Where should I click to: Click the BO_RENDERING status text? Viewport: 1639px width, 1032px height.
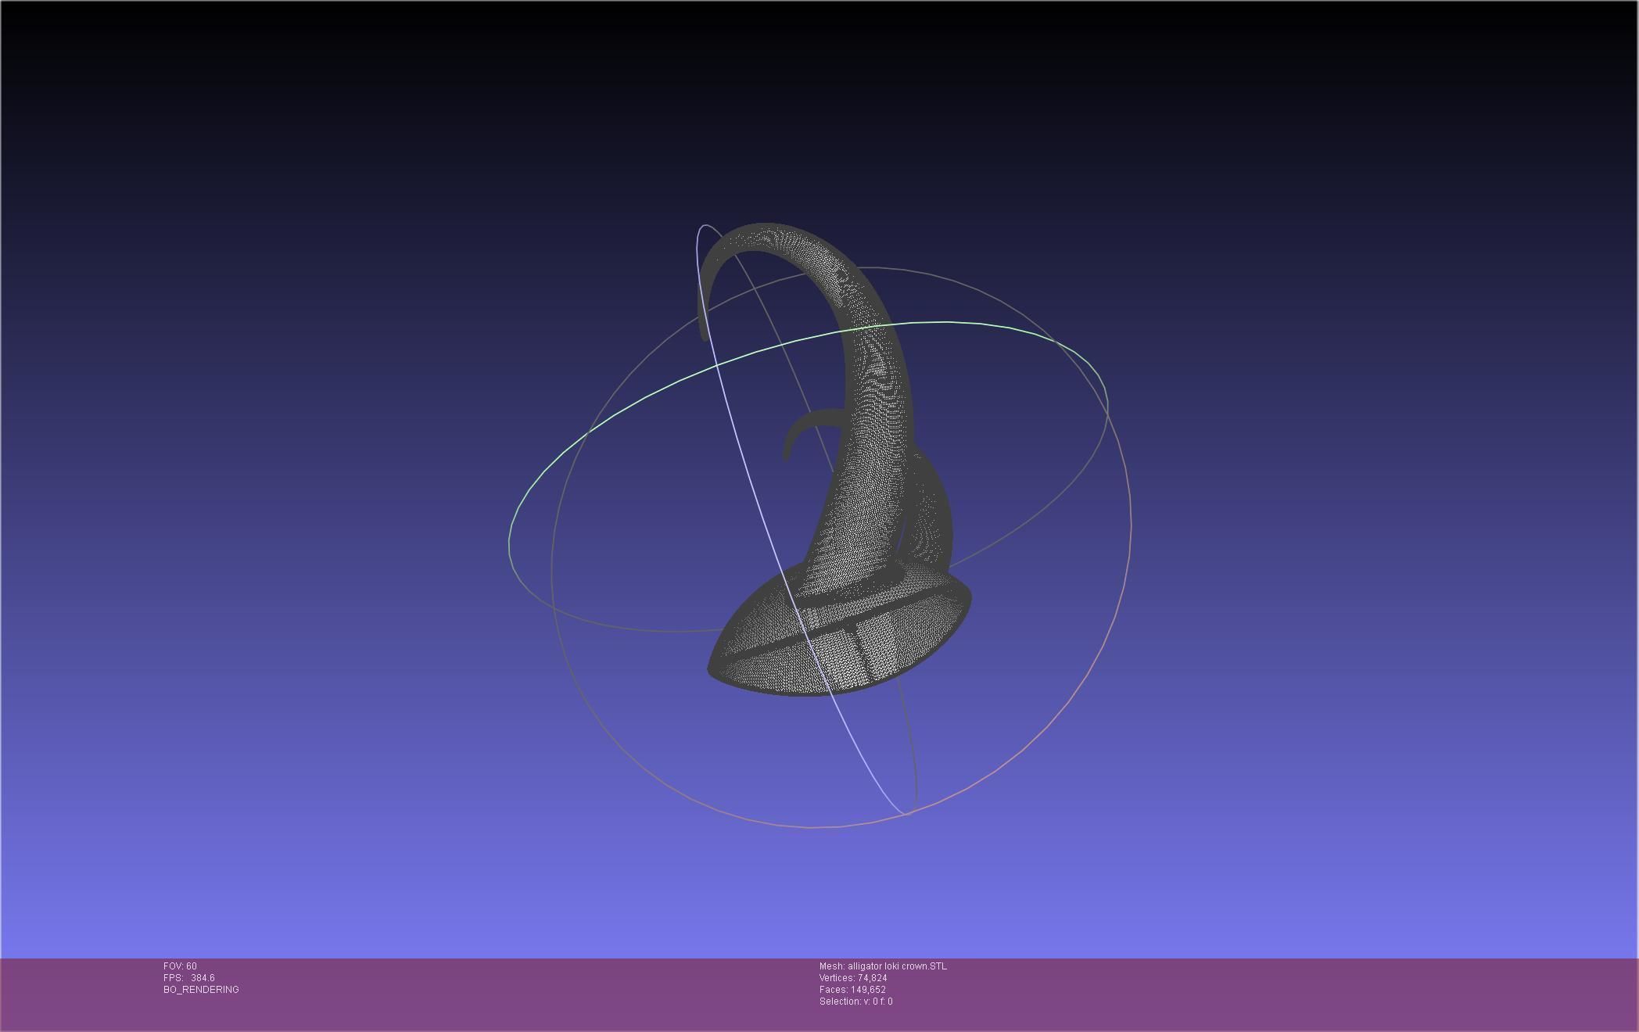(201, 990)
